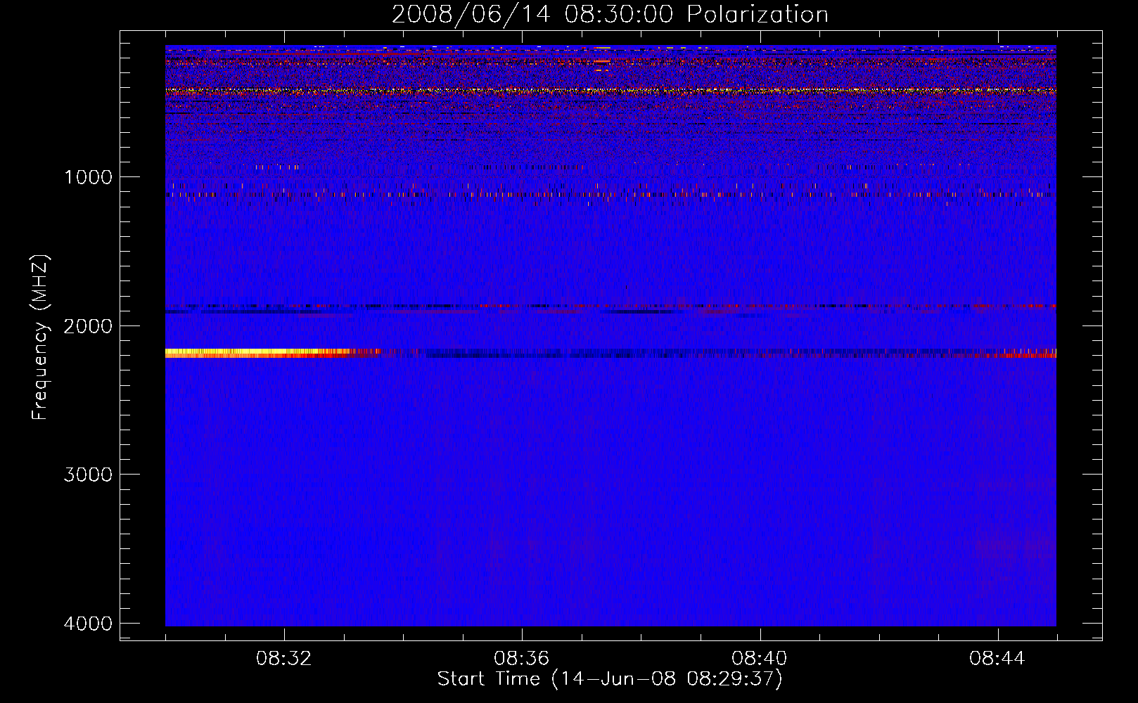Click the '08:40' time tick label
Image resolution: width=1138 pixels, height=703 pixels.
760,659
